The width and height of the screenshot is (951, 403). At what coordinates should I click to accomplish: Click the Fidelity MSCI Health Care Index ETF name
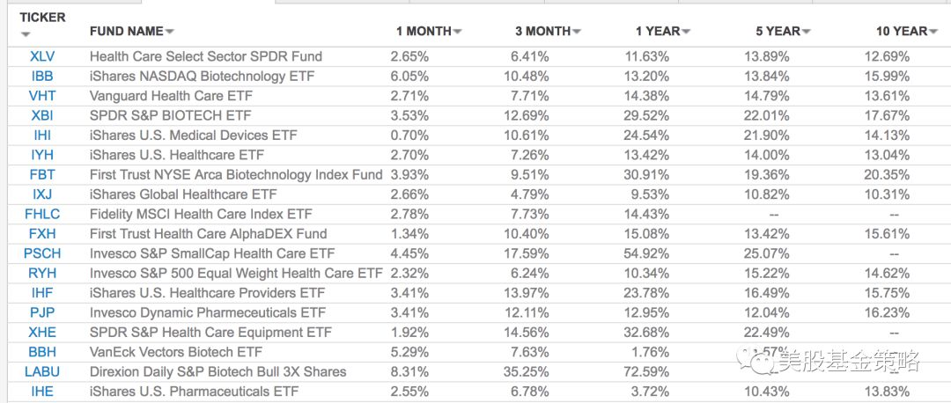click(201, 214)
